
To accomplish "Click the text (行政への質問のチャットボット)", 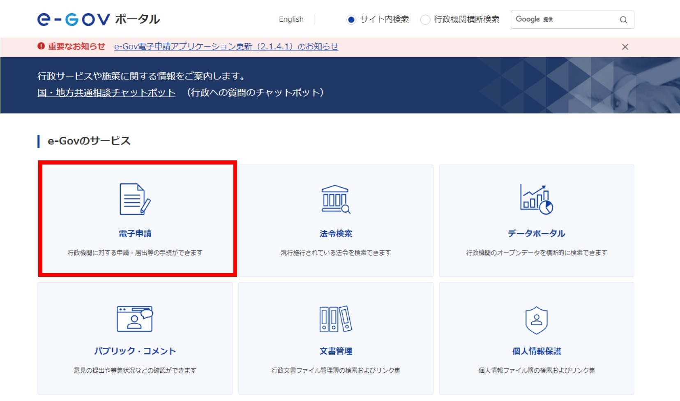I will (255, 93).
